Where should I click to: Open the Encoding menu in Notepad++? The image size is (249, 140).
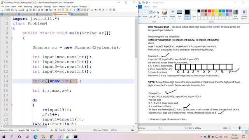[28, 7]
